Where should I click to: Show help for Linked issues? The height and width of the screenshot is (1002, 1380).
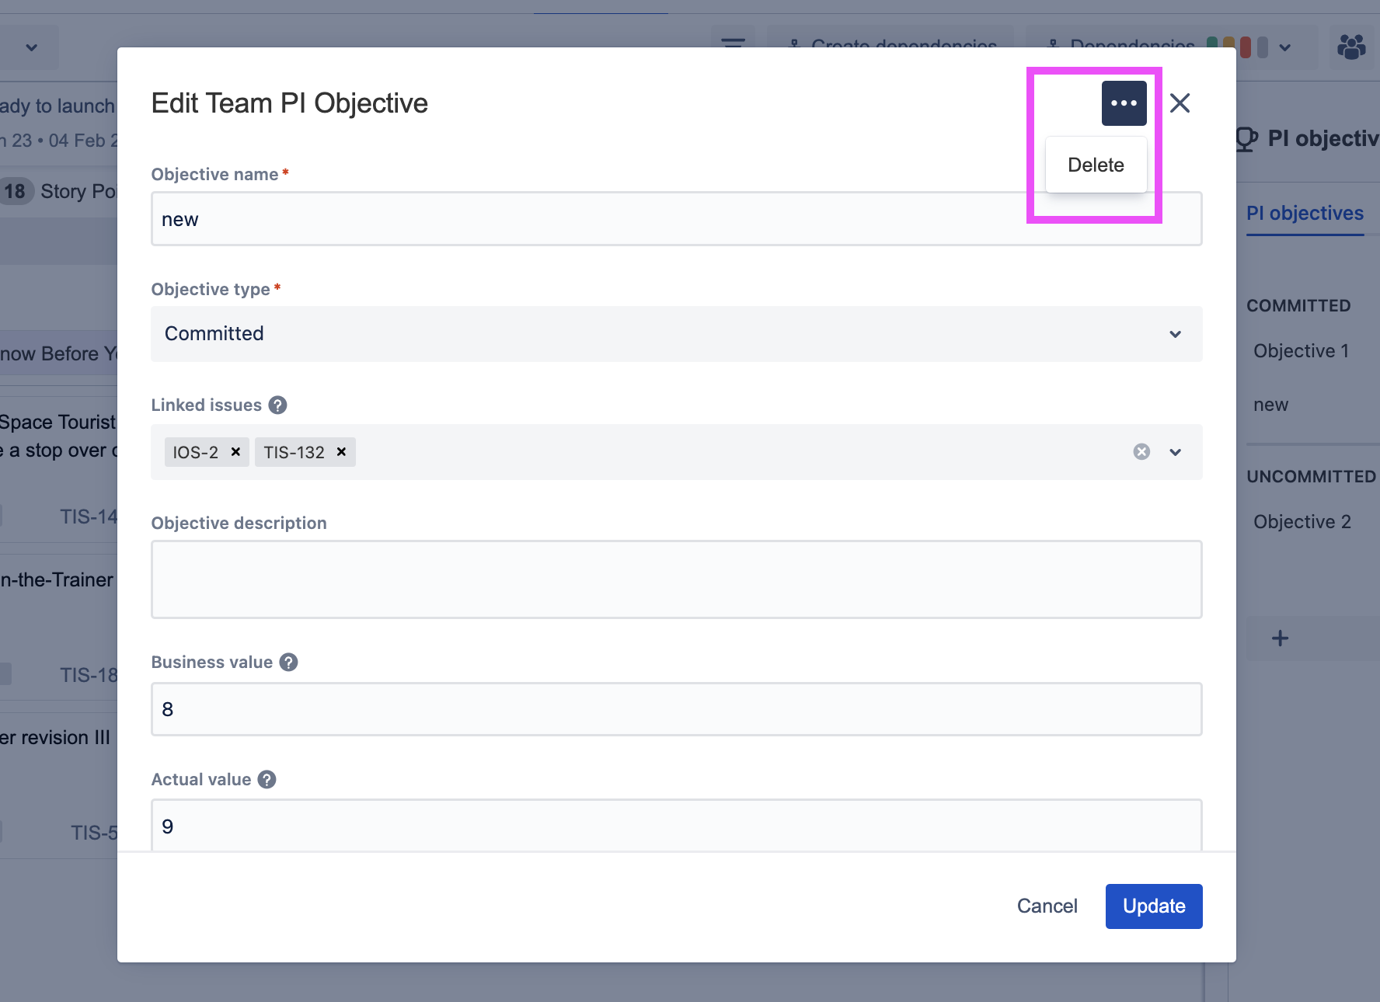pos(277,405)
